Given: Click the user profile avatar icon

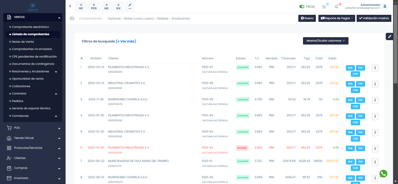Looking at the screenshot, I should pyautogui.click(x=385, y=6).
